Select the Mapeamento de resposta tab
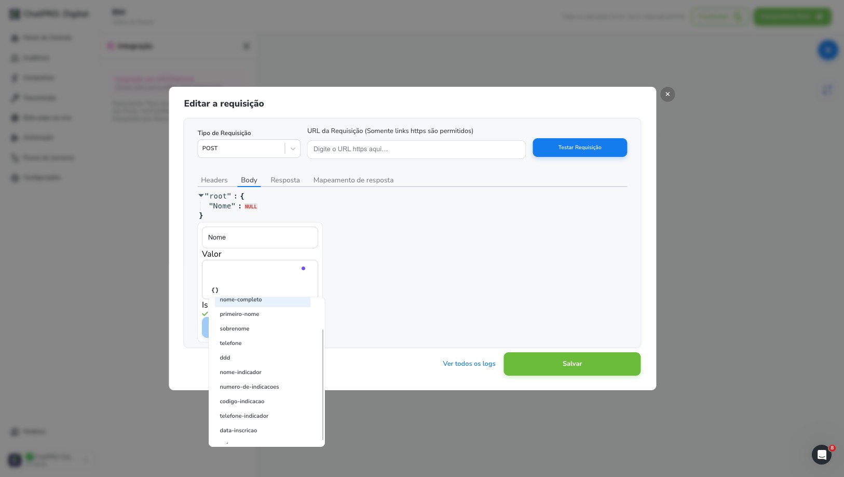Screen dimensions: 844x477 pyautogui.click(x=353, y=180)
